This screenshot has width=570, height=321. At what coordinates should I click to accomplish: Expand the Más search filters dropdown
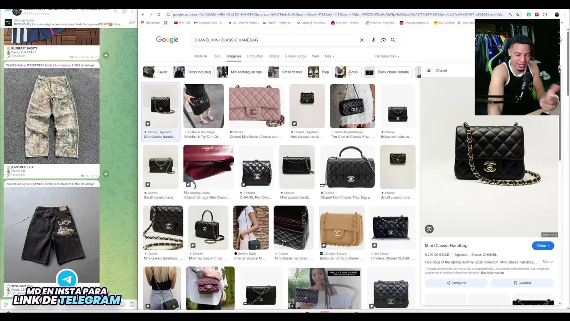330,56
